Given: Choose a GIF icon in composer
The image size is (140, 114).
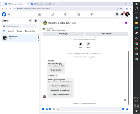Looking at the screenshot, I should point(53,109).
